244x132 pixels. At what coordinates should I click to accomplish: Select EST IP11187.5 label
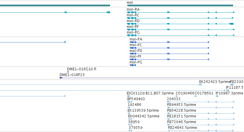click(x=235, y=88)
